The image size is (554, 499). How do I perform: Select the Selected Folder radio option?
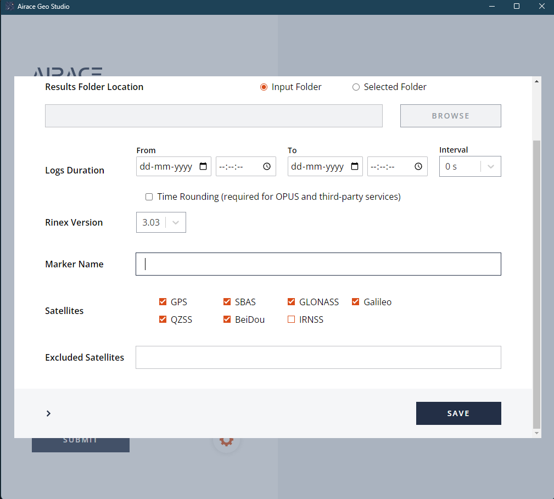(356, 87)
